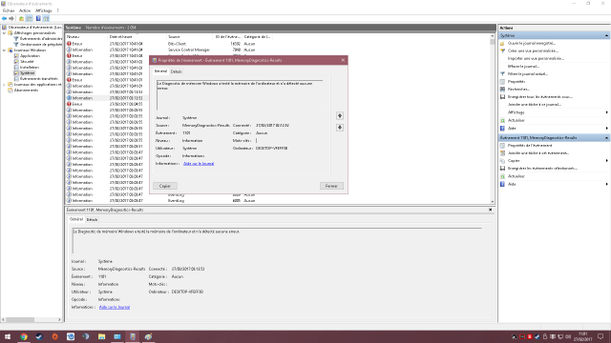Click the blue Help toolbar icon

[38, 19]
